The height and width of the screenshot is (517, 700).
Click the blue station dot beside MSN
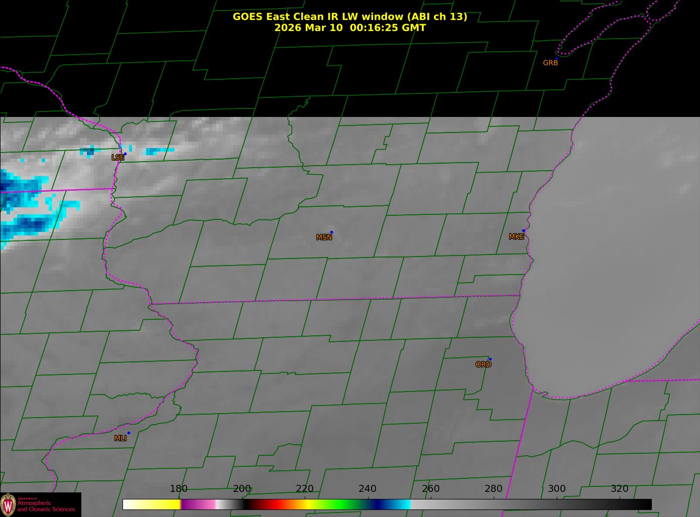(331, 232)
